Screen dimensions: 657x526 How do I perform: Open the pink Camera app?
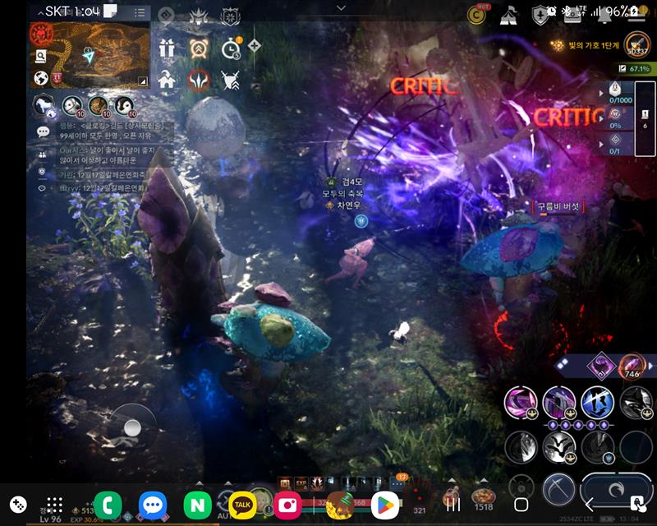pyautogui.click(x=287, y=505)
